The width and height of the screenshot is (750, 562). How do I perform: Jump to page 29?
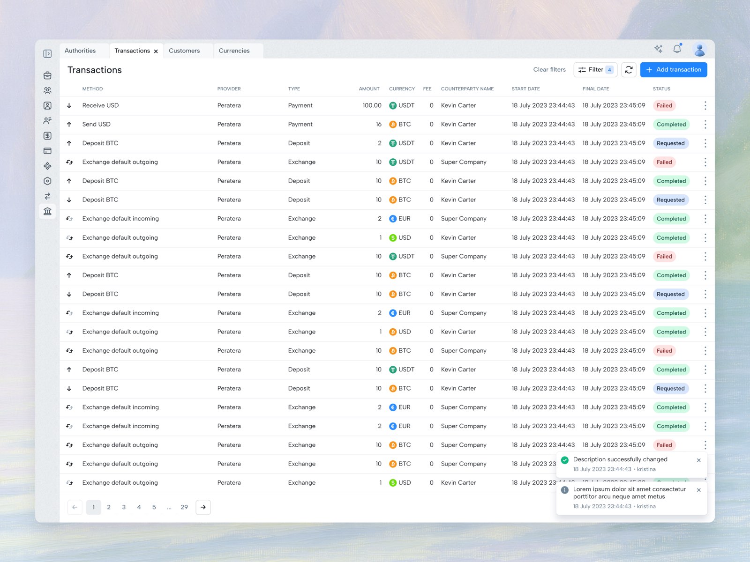[184, 507]
